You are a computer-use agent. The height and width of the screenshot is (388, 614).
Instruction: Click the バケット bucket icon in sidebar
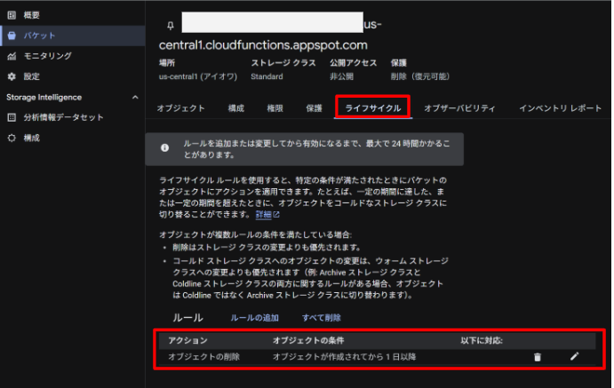[x=12, y=36]
